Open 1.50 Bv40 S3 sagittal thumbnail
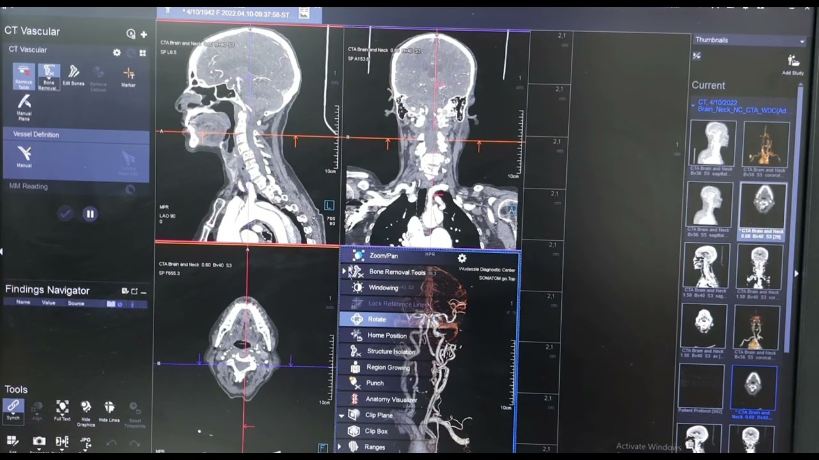This screenshot has height=460, width=819. coord(707,266)
